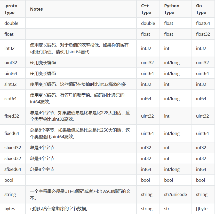Select C++ "string" in the bytes row
The width and height of the screenshot is (215, 214).
pyautogui.click(x=147, y=209)
